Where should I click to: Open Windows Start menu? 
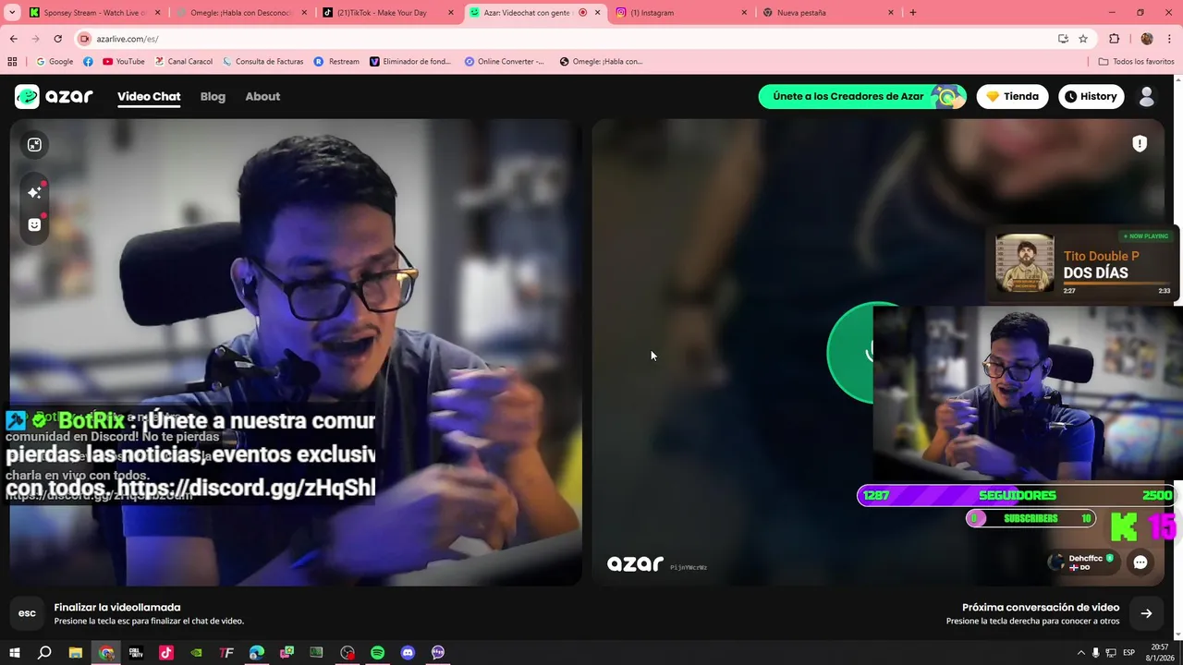pos(14,652)
